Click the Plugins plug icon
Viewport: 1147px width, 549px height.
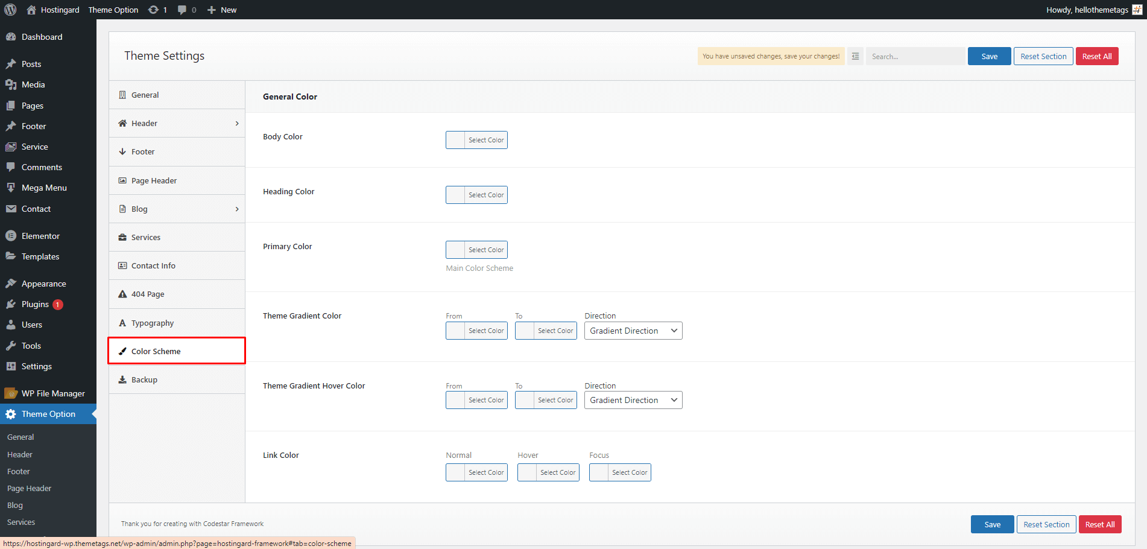tap(11, 304)
